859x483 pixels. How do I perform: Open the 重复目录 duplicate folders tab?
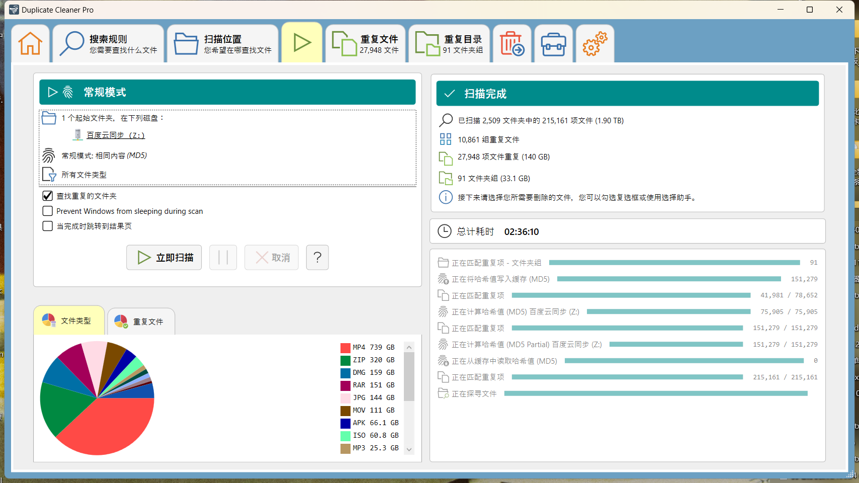point(449,44)
